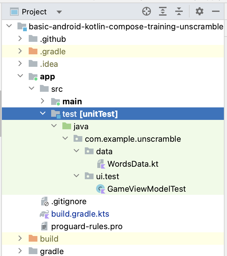Collapse the app module

click(20, 76)
